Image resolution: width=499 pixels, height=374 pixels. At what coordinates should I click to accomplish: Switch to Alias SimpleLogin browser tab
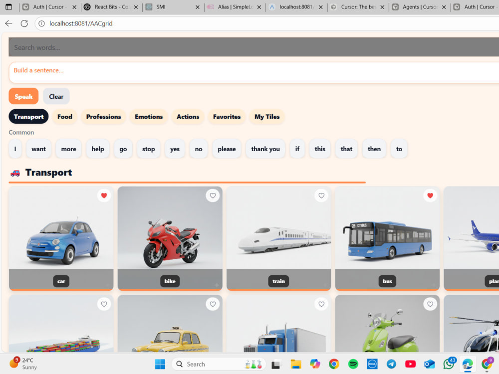pos(234,6)
